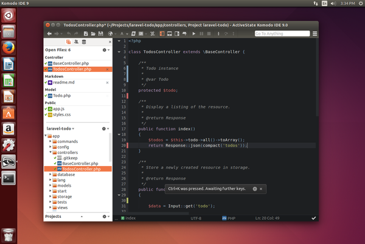The image size is (365, 244).
Task: Select readme.md in Open Files
Action: pyautogui.click(x=63, y=82)
